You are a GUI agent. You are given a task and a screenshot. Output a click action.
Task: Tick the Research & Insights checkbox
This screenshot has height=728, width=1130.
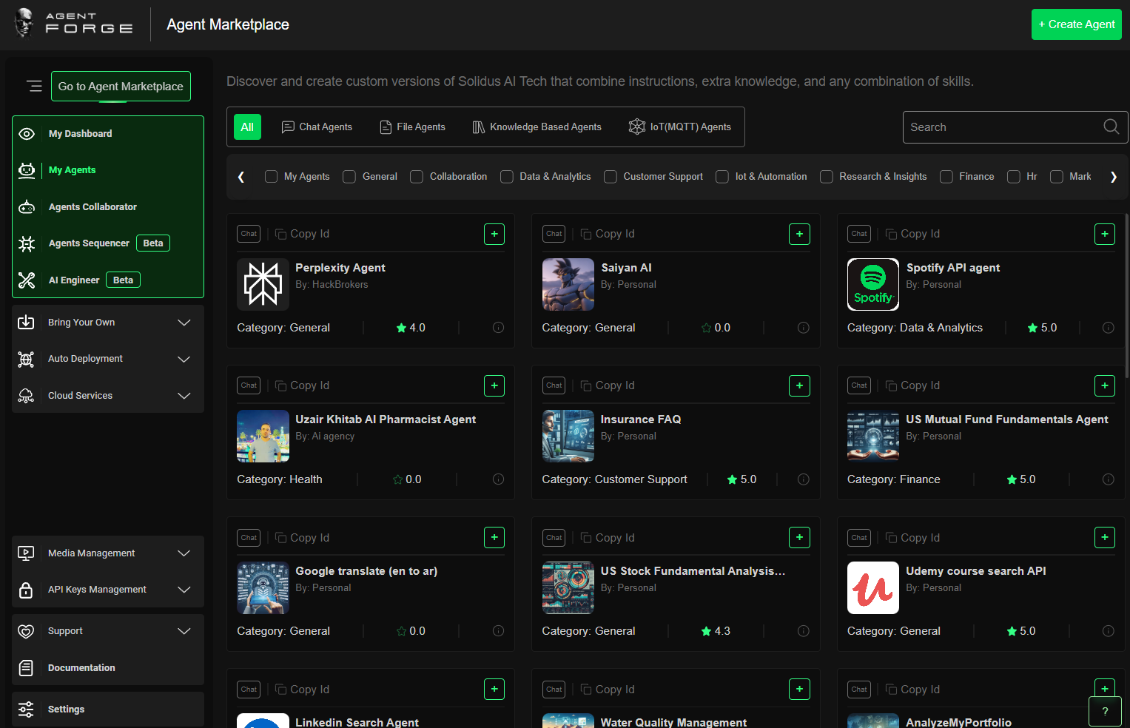tap(827, 177)
